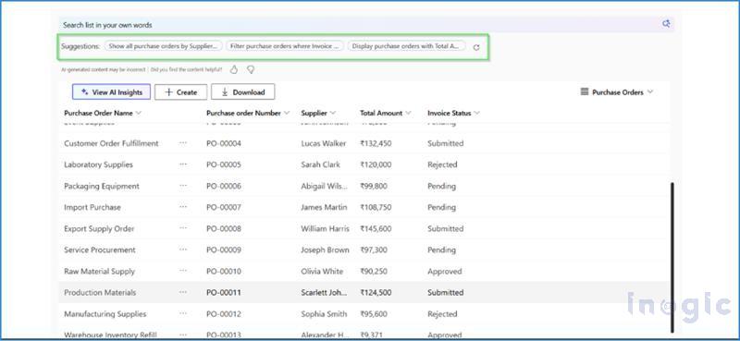Screen dimensions: 740x341
Task: Open the more options menu for Service Procurement
Action: (x=183, y=250)
